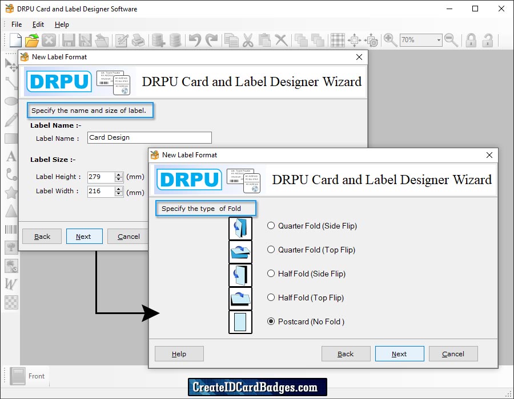Image resolution: width=514 pixels, height=399 pixels.
Task: Click the Delete cross icon in toolbar
Action: point(281,40)
